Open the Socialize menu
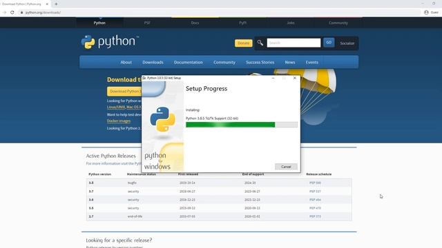This screenshot has width=442, height=248. tap(347, 43)
